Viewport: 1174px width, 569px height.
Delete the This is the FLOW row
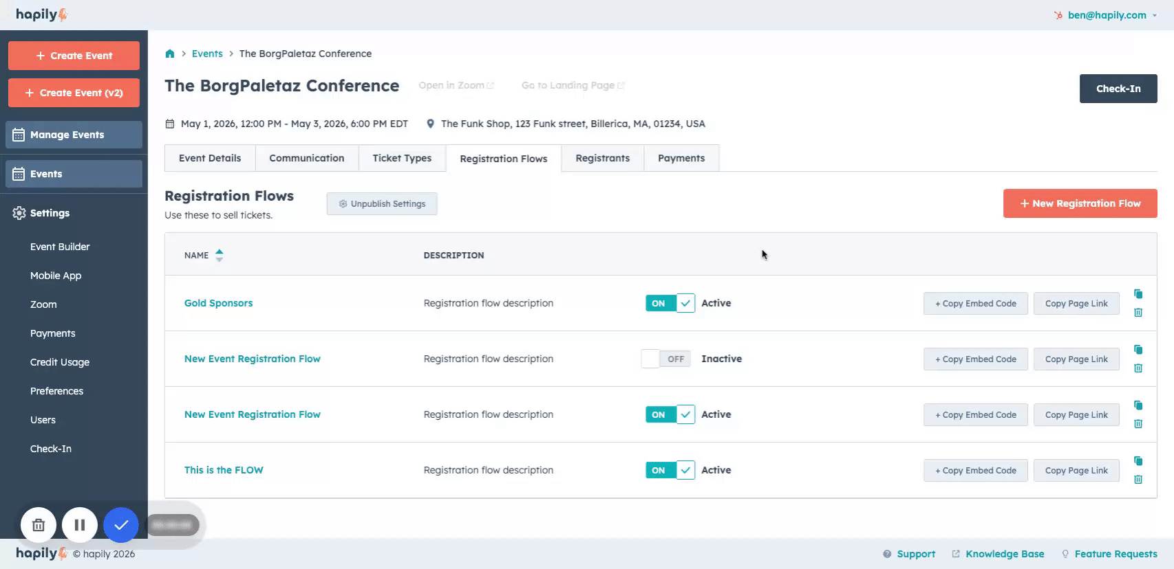coord(1138,480)
